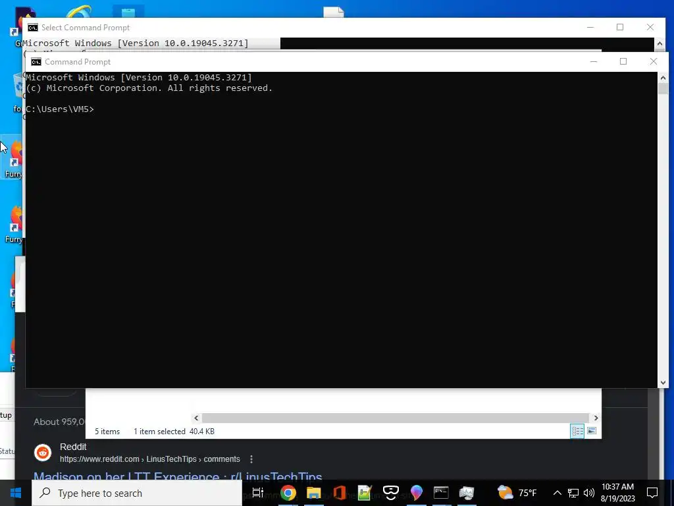This screenshot has height=506, width=674.
Task: Open File Explorer from the taskbar
Action: coord(314,493)
